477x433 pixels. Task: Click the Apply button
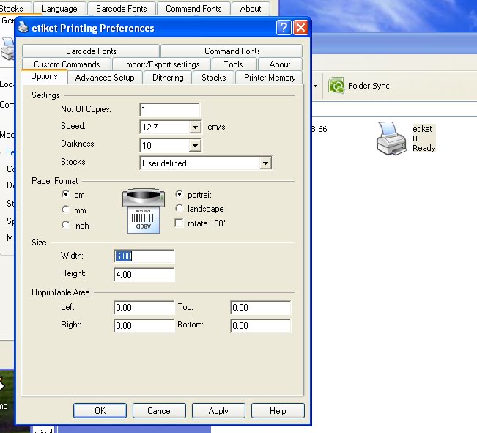pyautogui.click(x=218, y=411)
